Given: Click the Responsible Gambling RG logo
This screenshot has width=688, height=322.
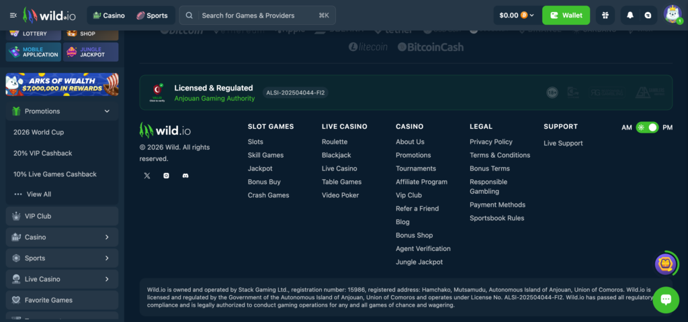Looking at the screenshot, I should 606,93.
